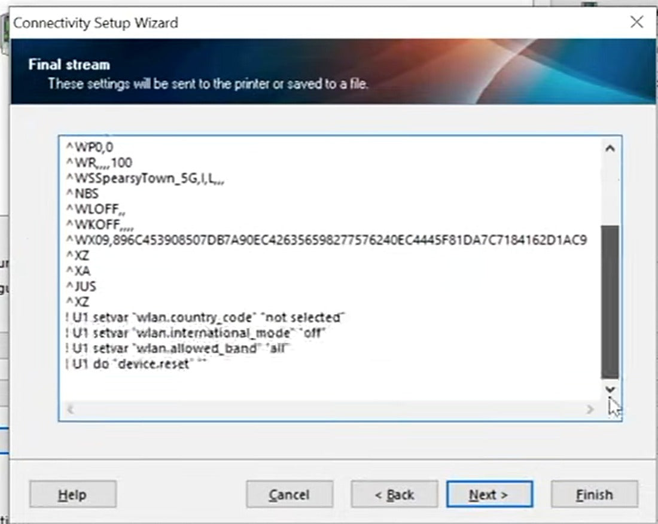Click the "^WX09,896C45..." key line

pos(327,240)
